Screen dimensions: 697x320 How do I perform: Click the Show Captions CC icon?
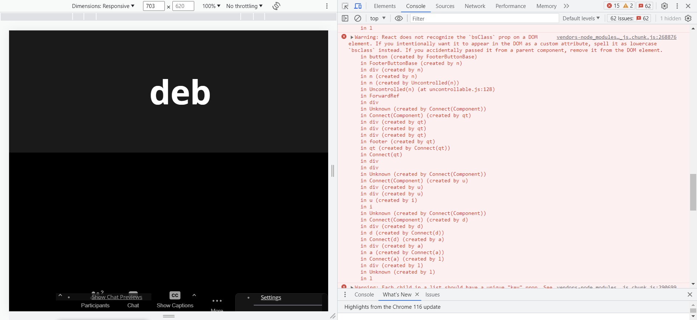click(x=175, y=295)
